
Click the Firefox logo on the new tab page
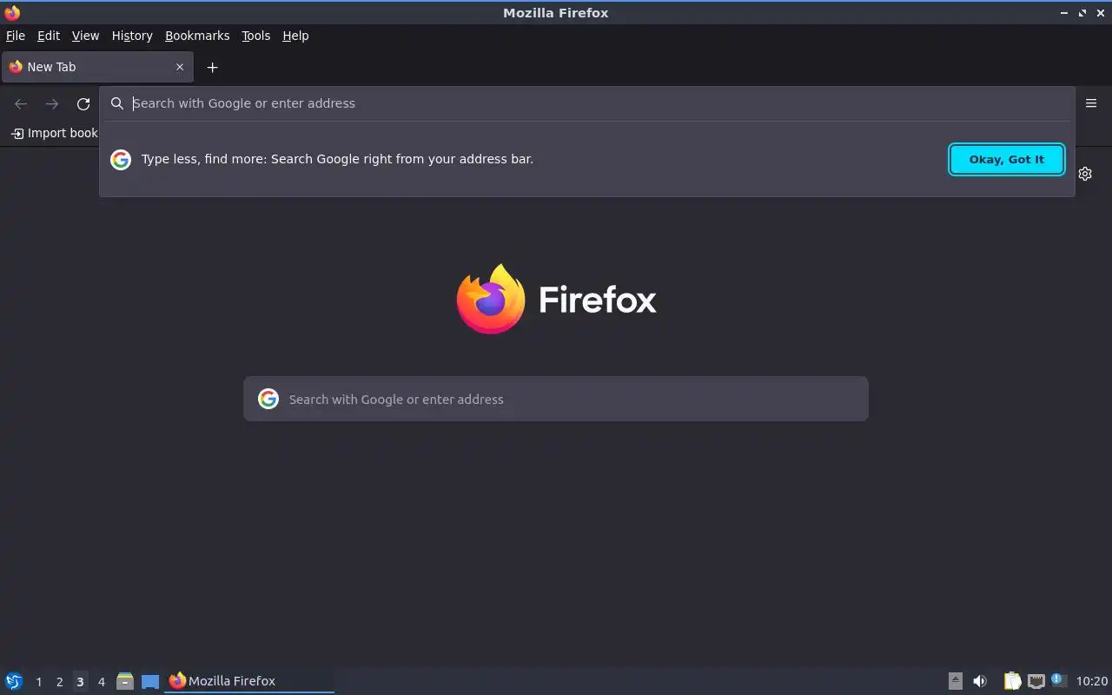click(x=556, y=299)
